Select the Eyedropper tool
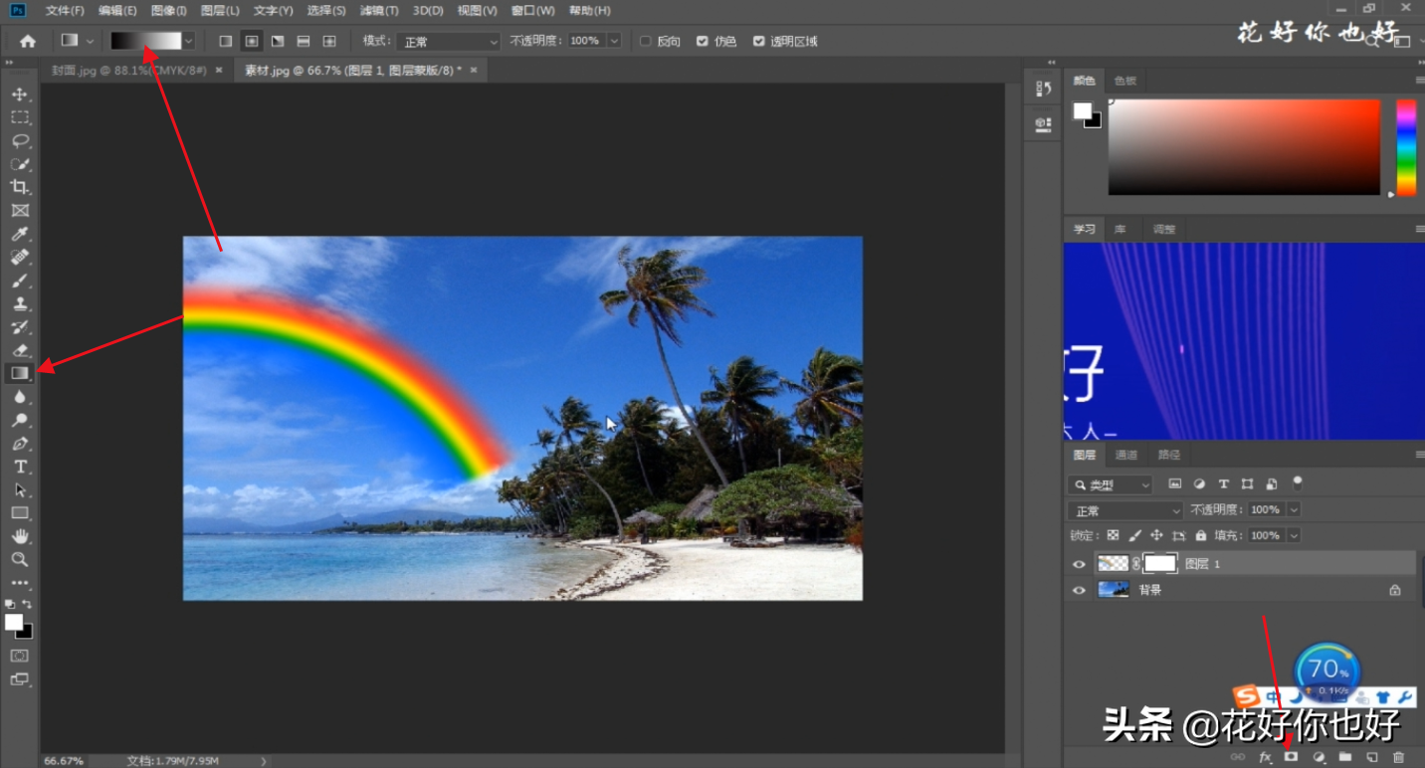 click(19, 234)
